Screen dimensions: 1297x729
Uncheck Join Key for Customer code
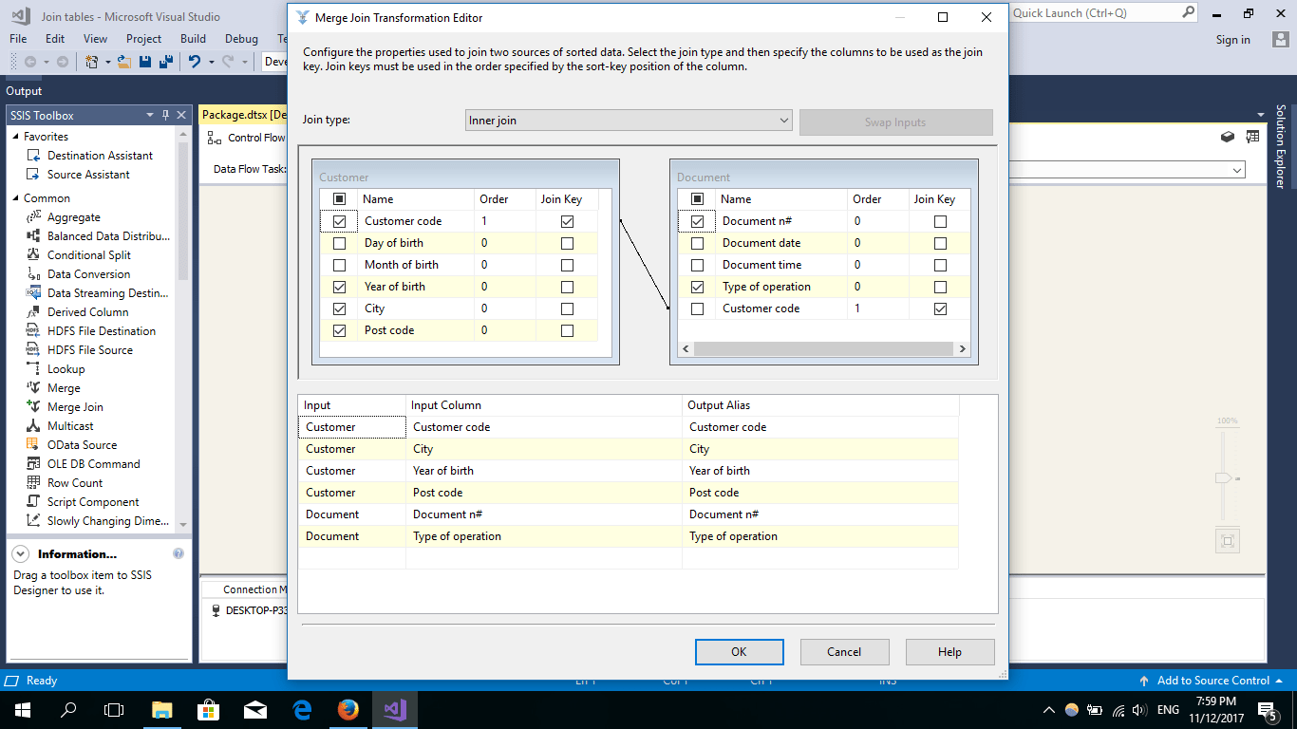tap(567, 220)
